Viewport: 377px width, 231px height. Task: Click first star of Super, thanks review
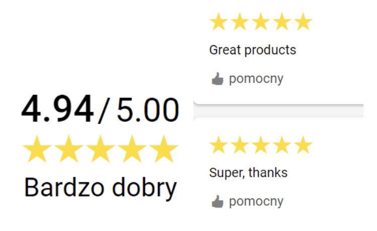(219, 145)
